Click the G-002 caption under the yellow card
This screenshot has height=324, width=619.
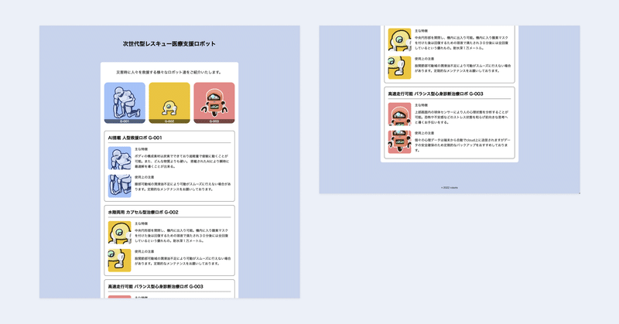pos(169,121)
